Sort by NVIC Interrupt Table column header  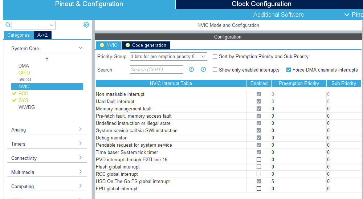171,84
